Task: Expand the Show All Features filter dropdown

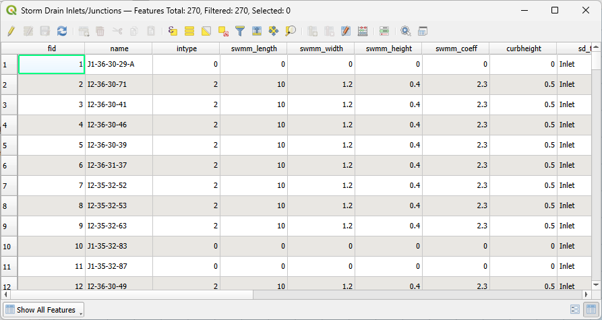Action: (44, 310)
